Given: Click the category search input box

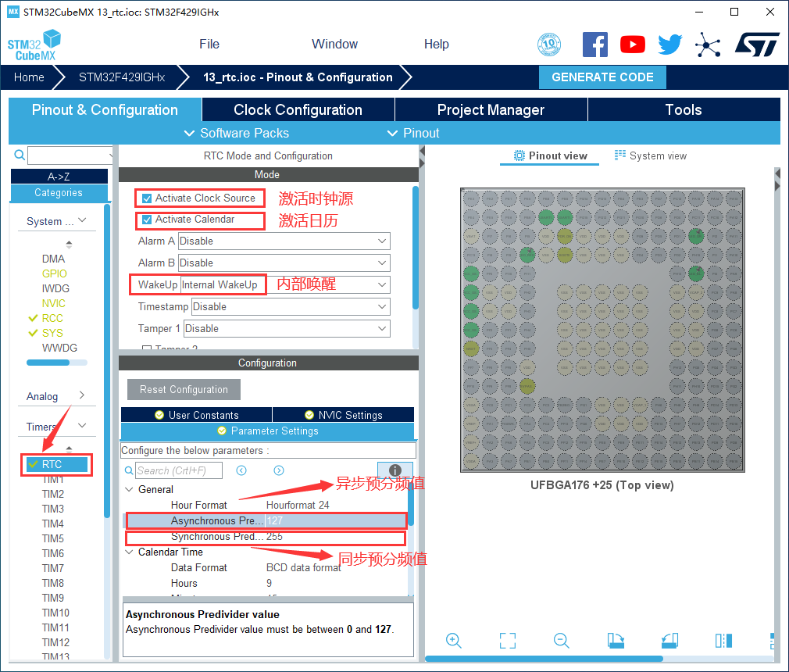Looking at the screenshot, I should pos(70,155).
